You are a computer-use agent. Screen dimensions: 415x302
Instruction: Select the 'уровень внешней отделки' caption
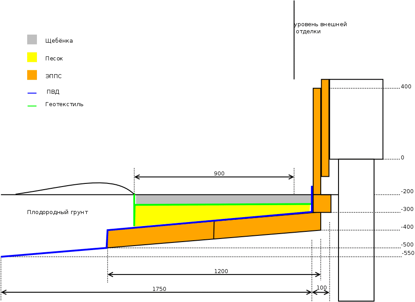(320, 28)
